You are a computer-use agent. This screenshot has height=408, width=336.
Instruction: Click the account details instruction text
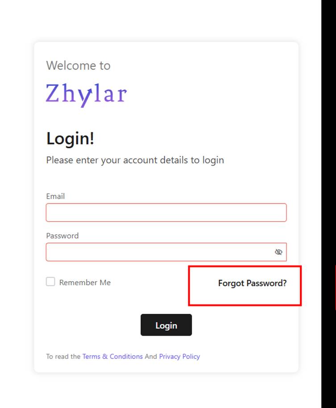135,160
